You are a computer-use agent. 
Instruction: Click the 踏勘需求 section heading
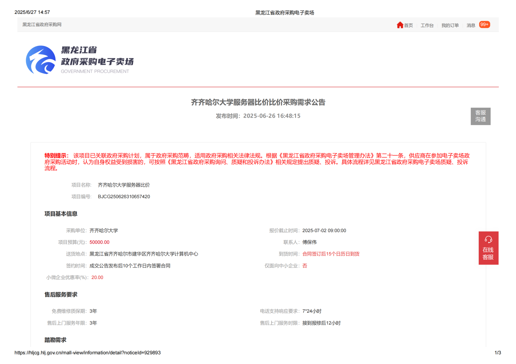[55, 340]
